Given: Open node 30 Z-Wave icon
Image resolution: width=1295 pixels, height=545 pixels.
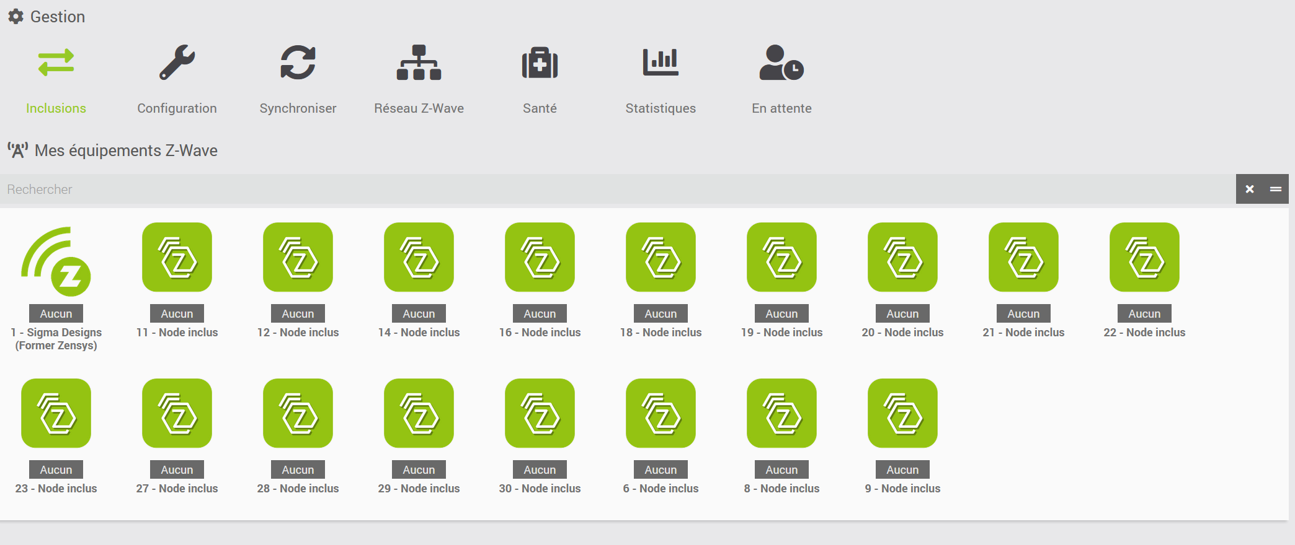Looking at the screenshot, I should [540, 413].
